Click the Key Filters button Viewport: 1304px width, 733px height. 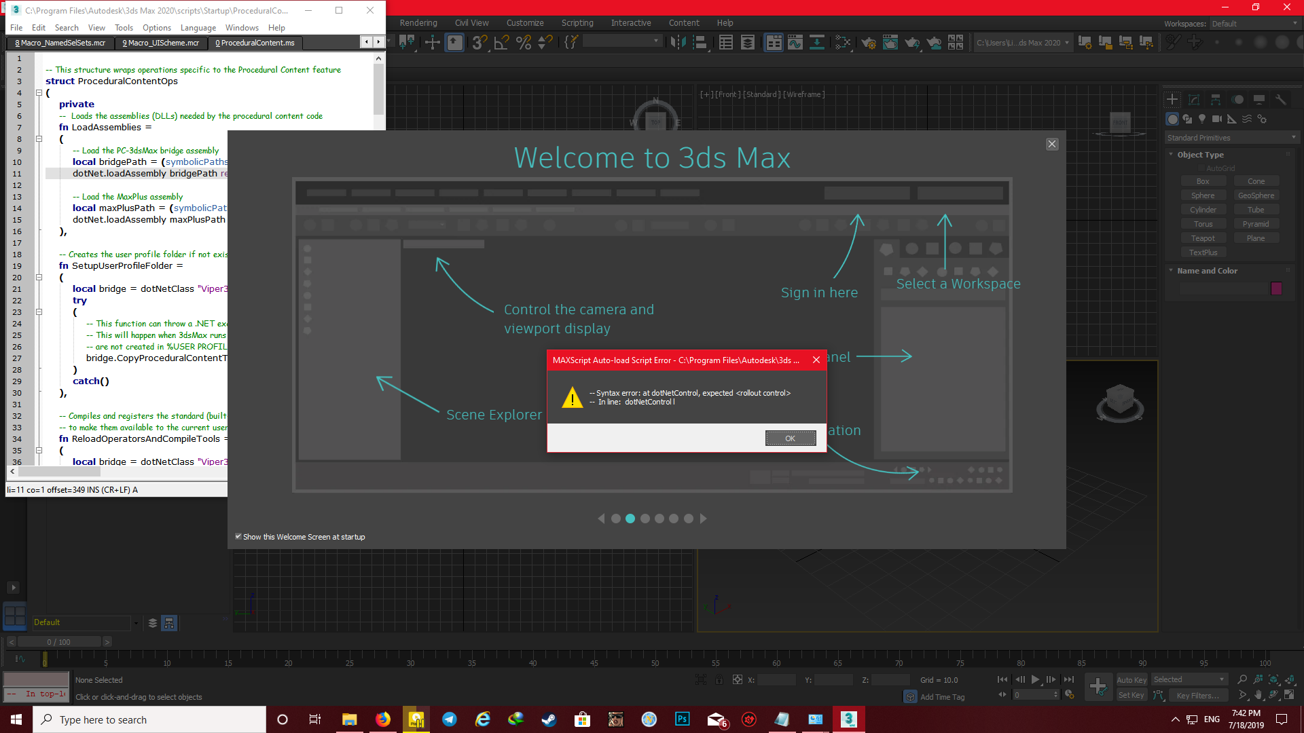click(x=1198, y=695)
